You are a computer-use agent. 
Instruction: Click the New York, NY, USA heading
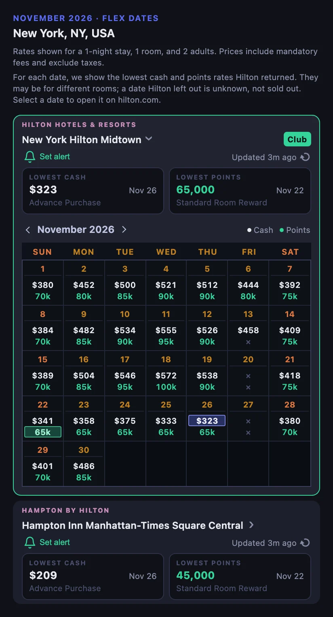(x=64, y=33)
